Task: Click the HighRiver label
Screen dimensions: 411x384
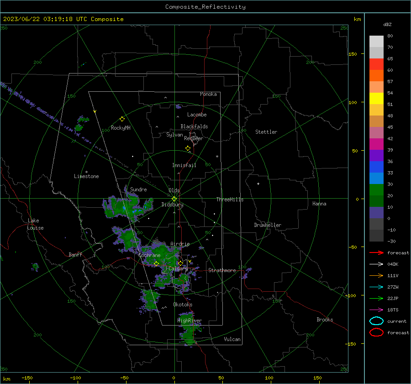Action: pos(190,321)
